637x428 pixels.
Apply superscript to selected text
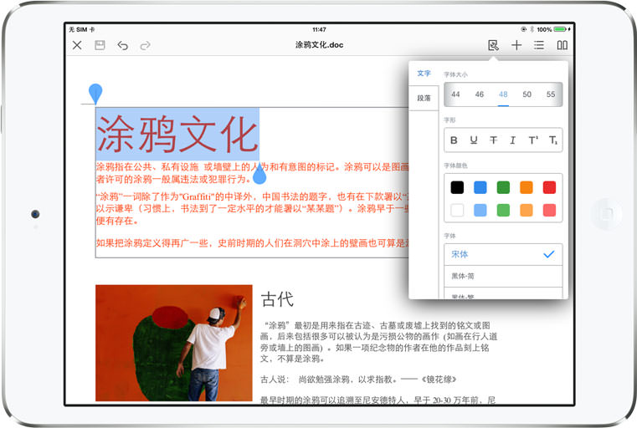coord(532,140)
